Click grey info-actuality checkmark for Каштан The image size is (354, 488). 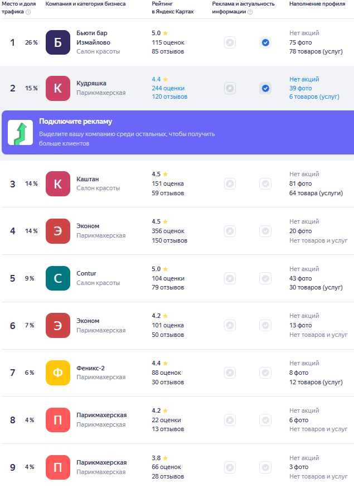click(x=265, y=183)
